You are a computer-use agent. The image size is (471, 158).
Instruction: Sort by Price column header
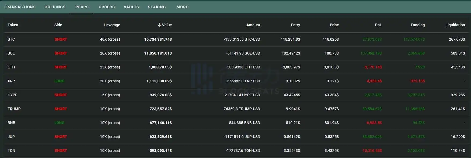[x=334, y=25]
